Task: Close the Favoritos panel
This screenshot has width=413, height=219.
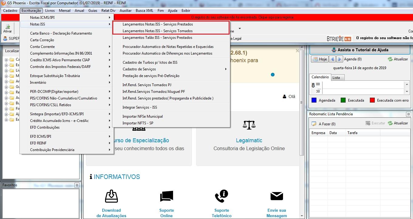Action: point(77,185)
